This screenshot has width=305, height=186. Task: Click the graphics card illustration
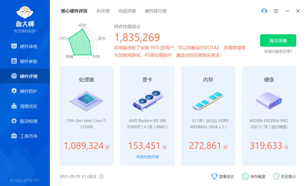147,101
